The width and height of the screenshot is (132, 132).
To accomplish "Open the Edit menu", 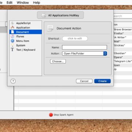I will 10,3.
